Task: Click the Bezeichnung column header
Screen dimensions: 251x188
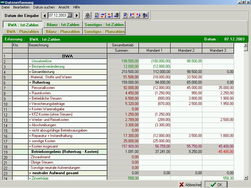Action: (68, 45)
